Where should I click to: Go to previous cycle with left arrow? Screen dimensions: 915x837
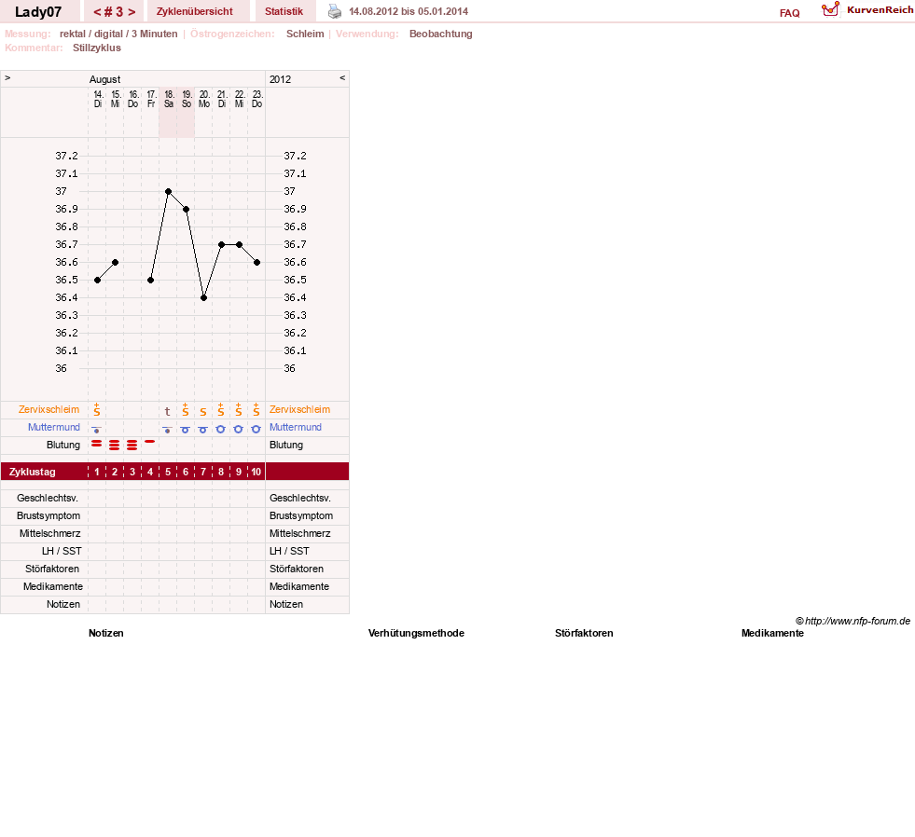pos(97,12)
